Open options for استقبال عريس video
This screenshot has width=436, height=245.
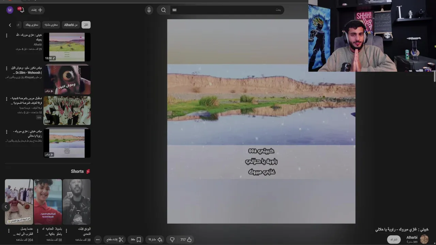coord(6,99)
